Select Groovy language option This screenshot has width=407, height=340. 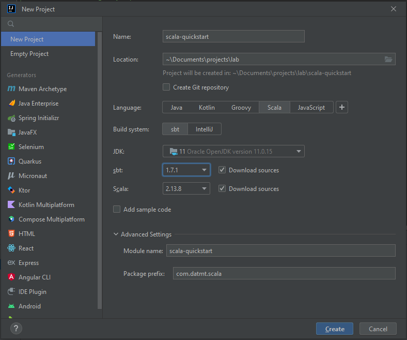241,108
